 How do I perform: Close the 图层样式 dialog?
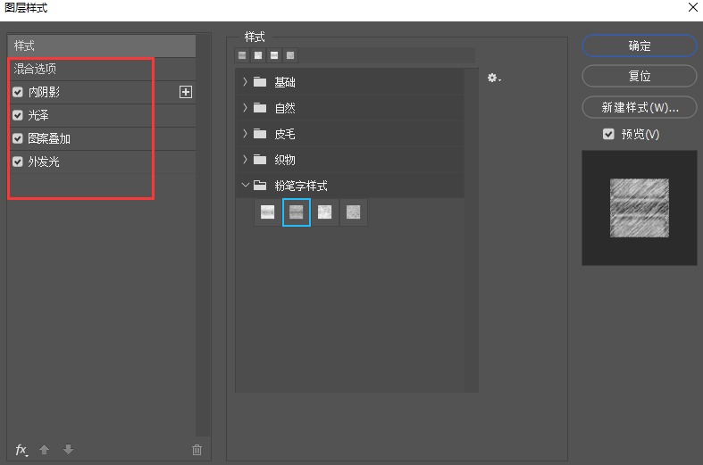692,7
